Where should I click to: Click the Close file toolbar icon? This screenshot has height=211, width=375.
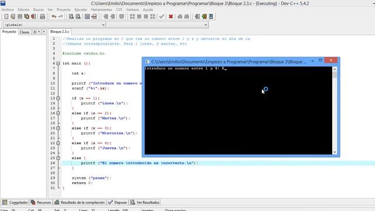tap(33, 16)
